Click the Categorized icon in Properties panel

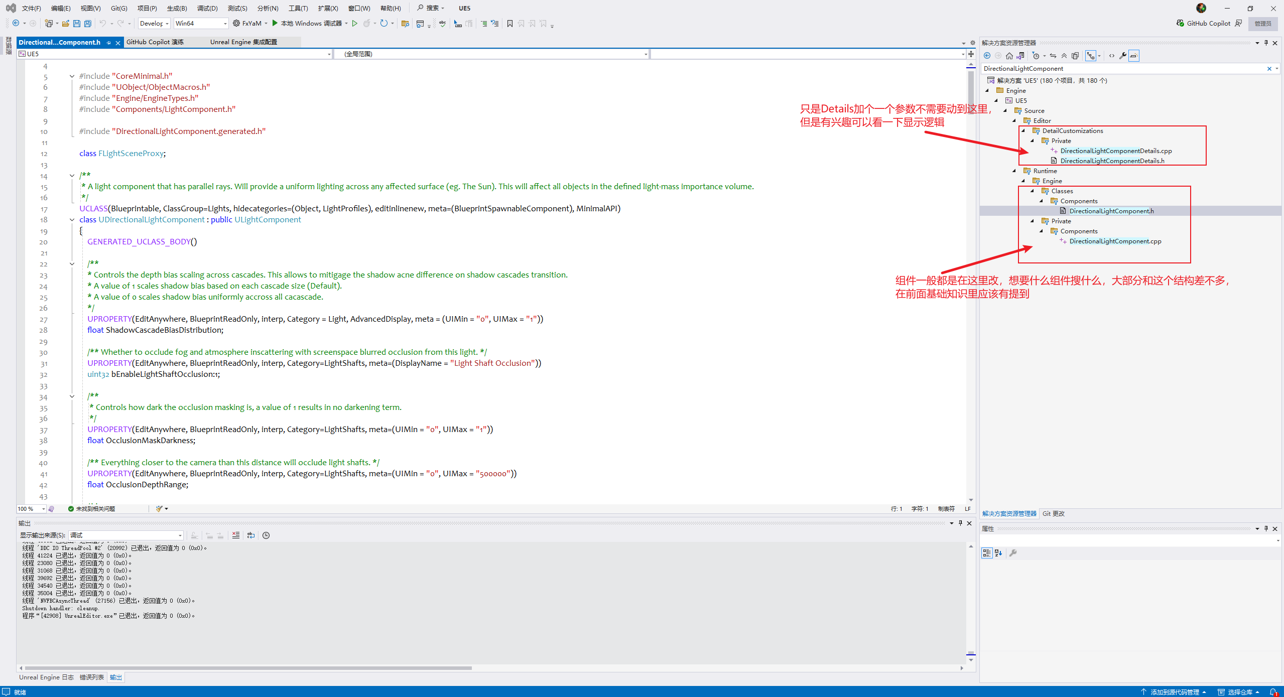987,553
